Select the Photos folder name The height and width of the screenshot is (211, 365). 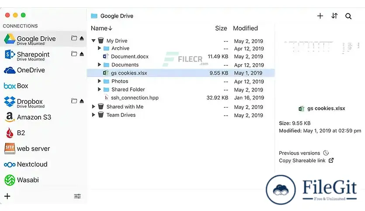(120, 82)
